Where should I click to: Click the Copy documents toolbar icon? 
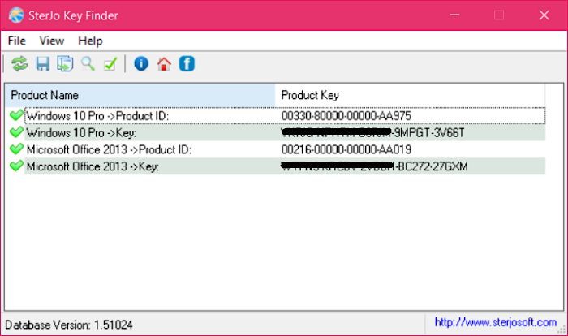(x=65, y=64)
